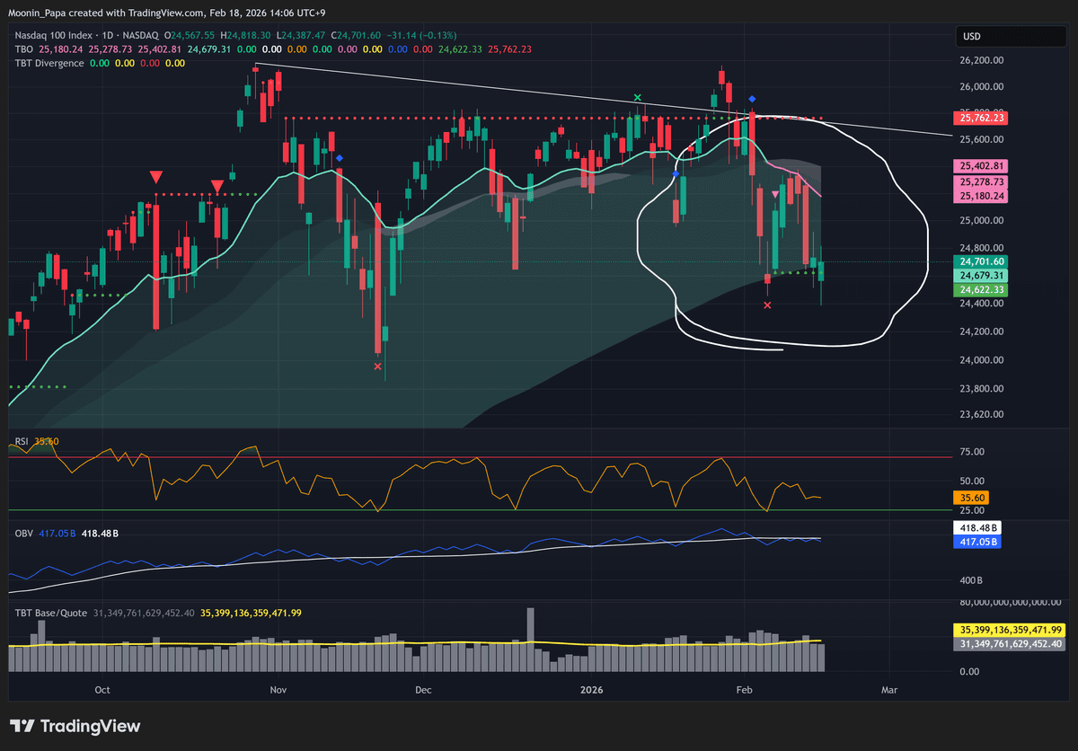The image size is (1078, 751).
Task: Click the green 24,622.33 price tag
Action: click(982, 290)
